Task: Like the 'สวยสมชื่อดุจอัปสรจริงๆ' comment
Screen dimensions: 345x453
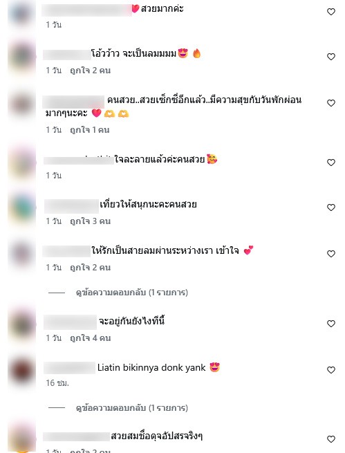Action: tap(331, 439)
